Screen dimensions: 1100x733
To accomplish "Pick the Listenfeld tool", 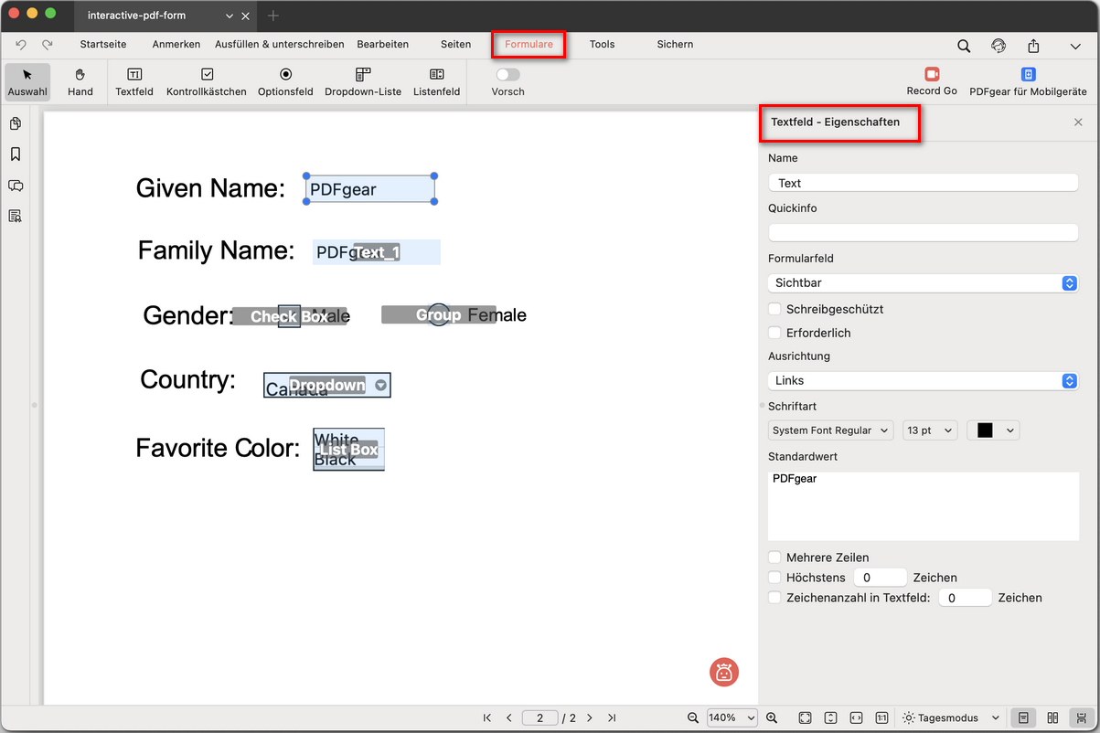I will (436, 81).
